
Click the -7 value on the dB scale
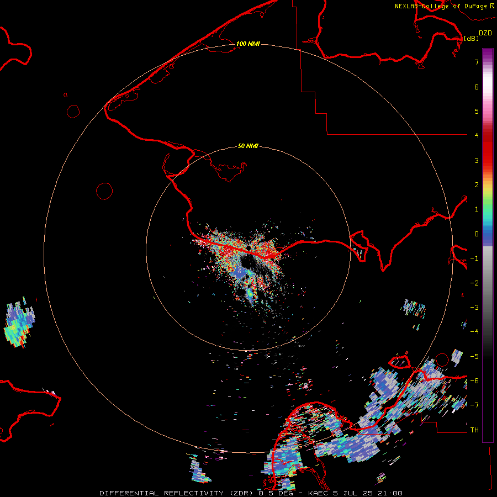pos(474,405)
